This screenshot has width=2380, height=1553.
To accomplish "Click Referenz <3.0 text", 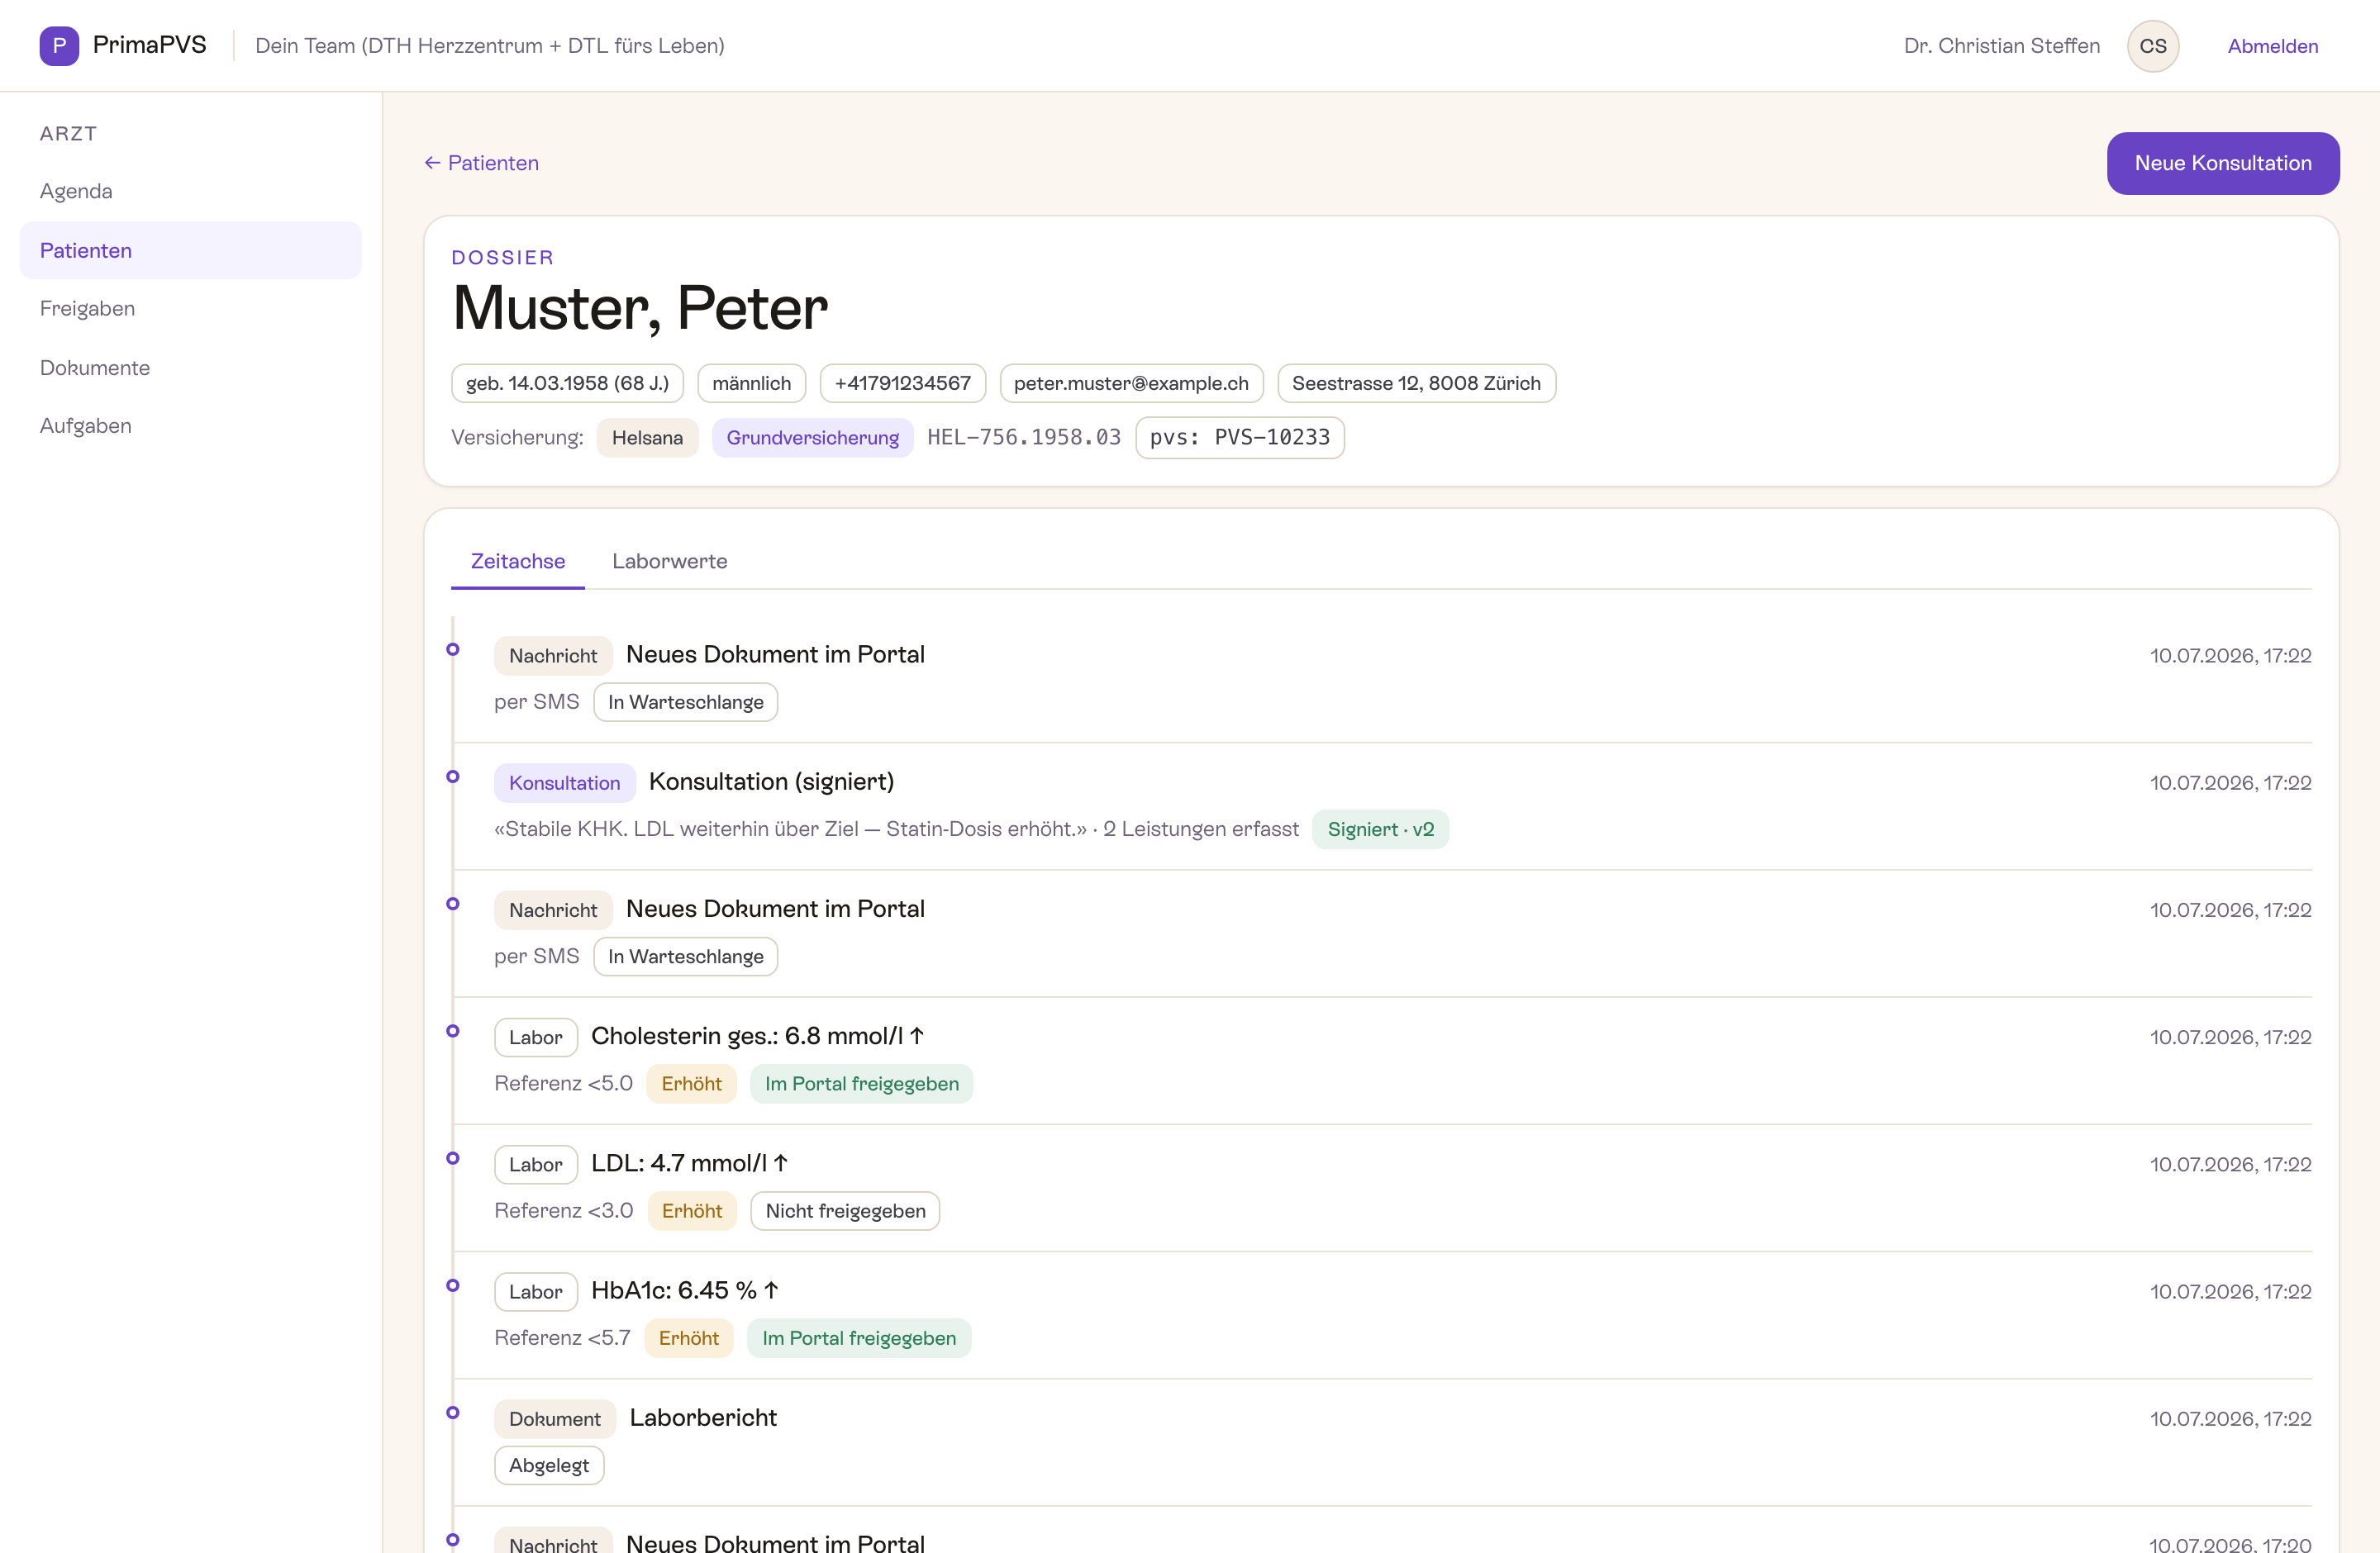I will (x=563, y=1210).
